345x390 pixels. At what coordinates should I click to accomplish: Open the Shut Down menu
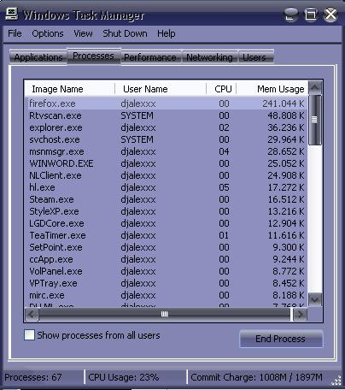(x=125, y=33)
